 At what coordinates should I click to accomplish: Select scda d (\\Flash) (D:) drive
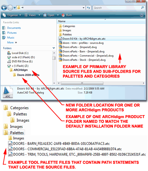tap(23, 57)
